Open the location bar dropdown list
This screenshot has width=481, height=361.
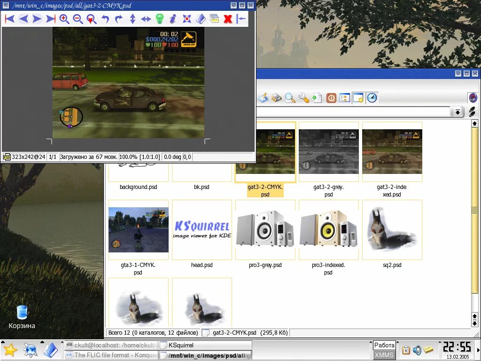pyautogui.click(x=457, y=112)
